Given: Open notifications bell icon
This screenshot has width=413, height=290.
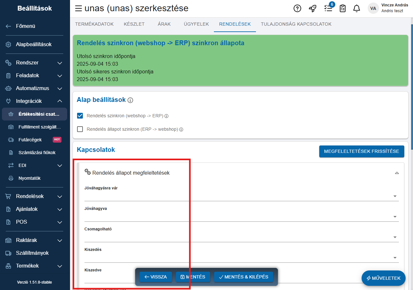Looking at the screenshot, I should (x=356, y=9).
